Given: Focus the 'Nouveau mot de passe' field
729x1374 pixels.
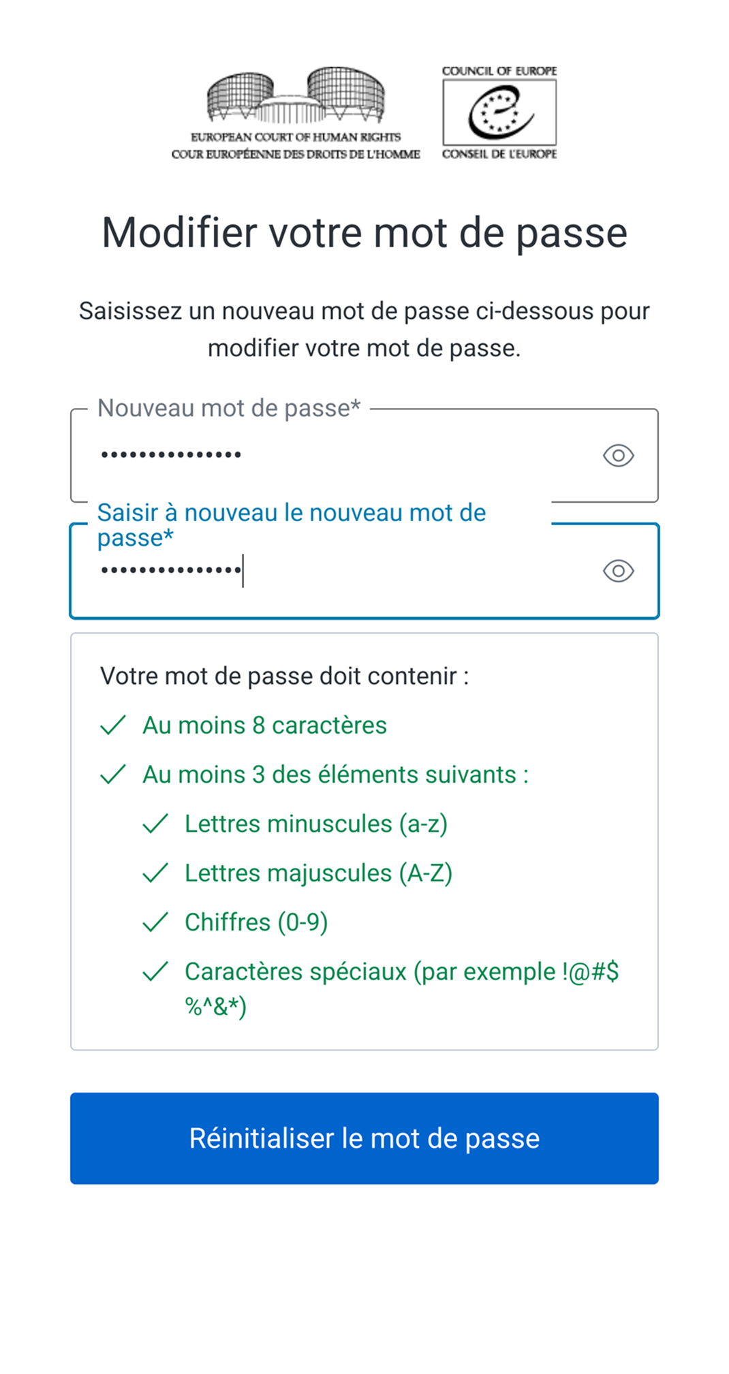Looking at the screenshot, I should 341,455.
